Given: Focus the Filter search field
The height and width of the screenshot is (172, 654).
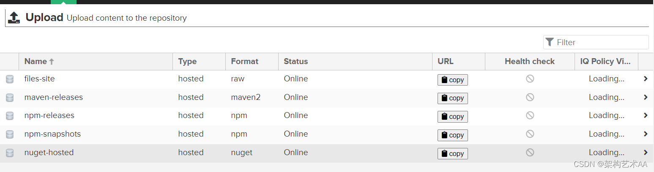Looking at the screenshot, I should point(600,42).
